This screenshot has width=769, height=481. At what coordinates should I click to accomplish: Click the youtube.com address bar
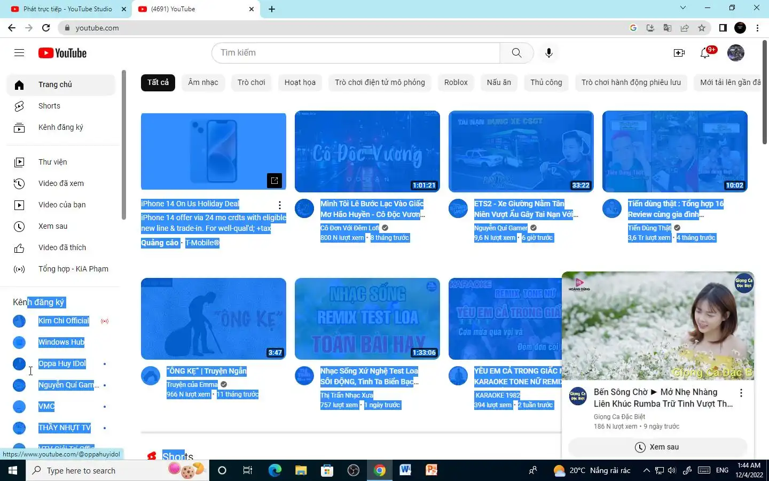point(342,28)
